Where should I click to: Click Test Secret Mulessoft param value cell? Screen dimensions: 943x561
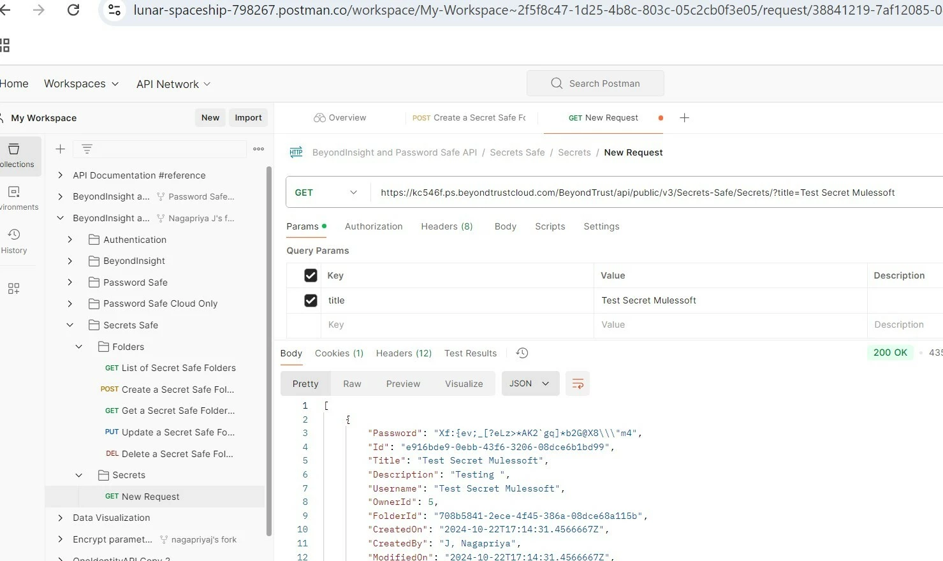[x=730, y=300]
